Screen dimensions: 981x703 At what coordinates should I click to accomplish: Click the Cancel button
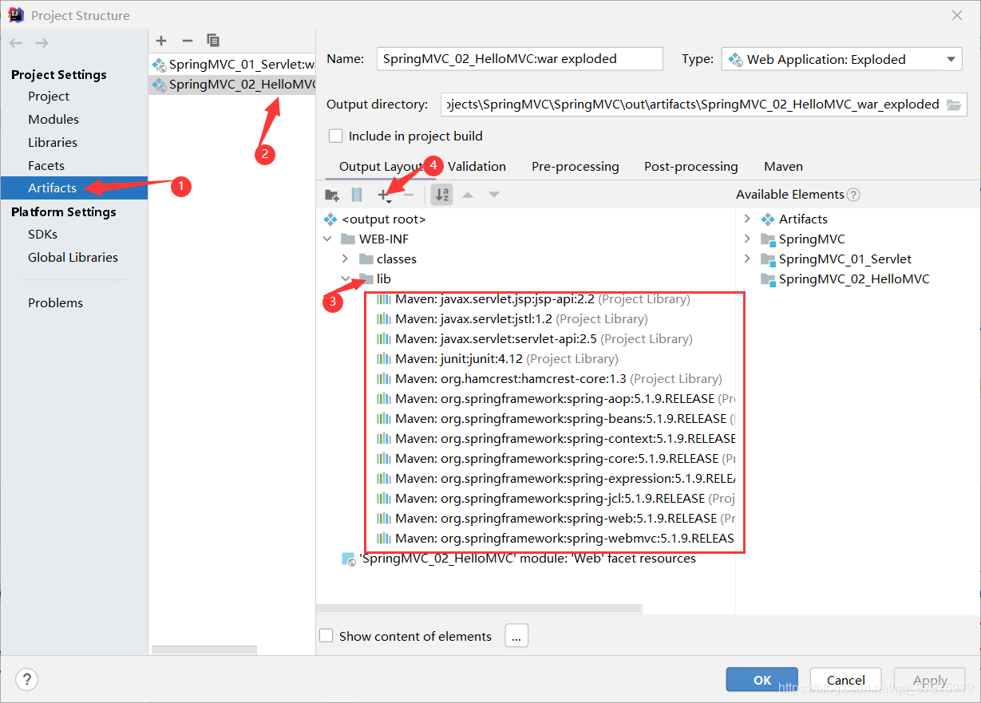[846, 680]
